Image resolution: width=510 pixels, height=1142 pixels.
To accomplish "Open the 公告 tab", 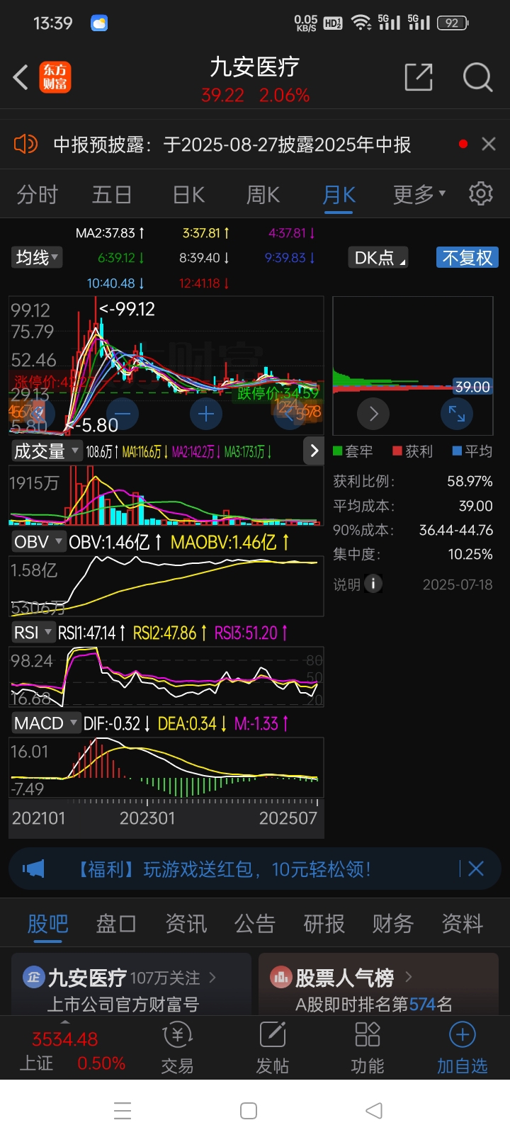I will pos(255,923).
